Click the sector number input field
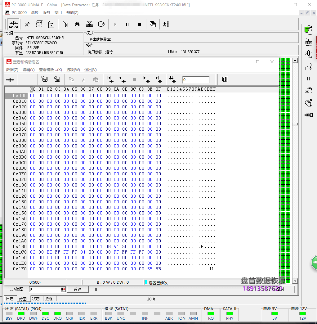The image size is (317, 324). point(196,80)
